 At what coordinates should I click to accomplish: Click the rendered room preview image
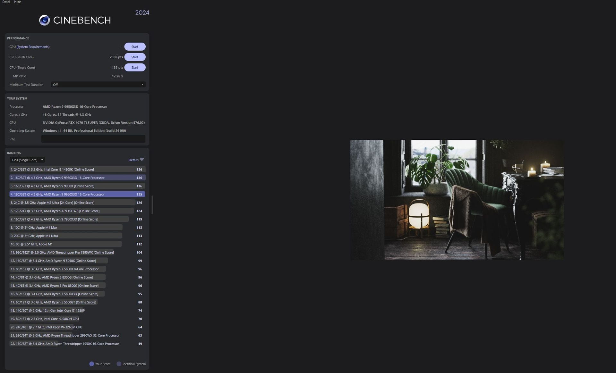[x=457, y=200]
